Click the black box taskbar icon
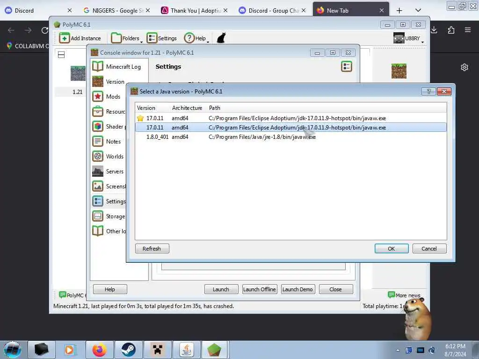Screen dimensions: 479x359 click(42, 350)
